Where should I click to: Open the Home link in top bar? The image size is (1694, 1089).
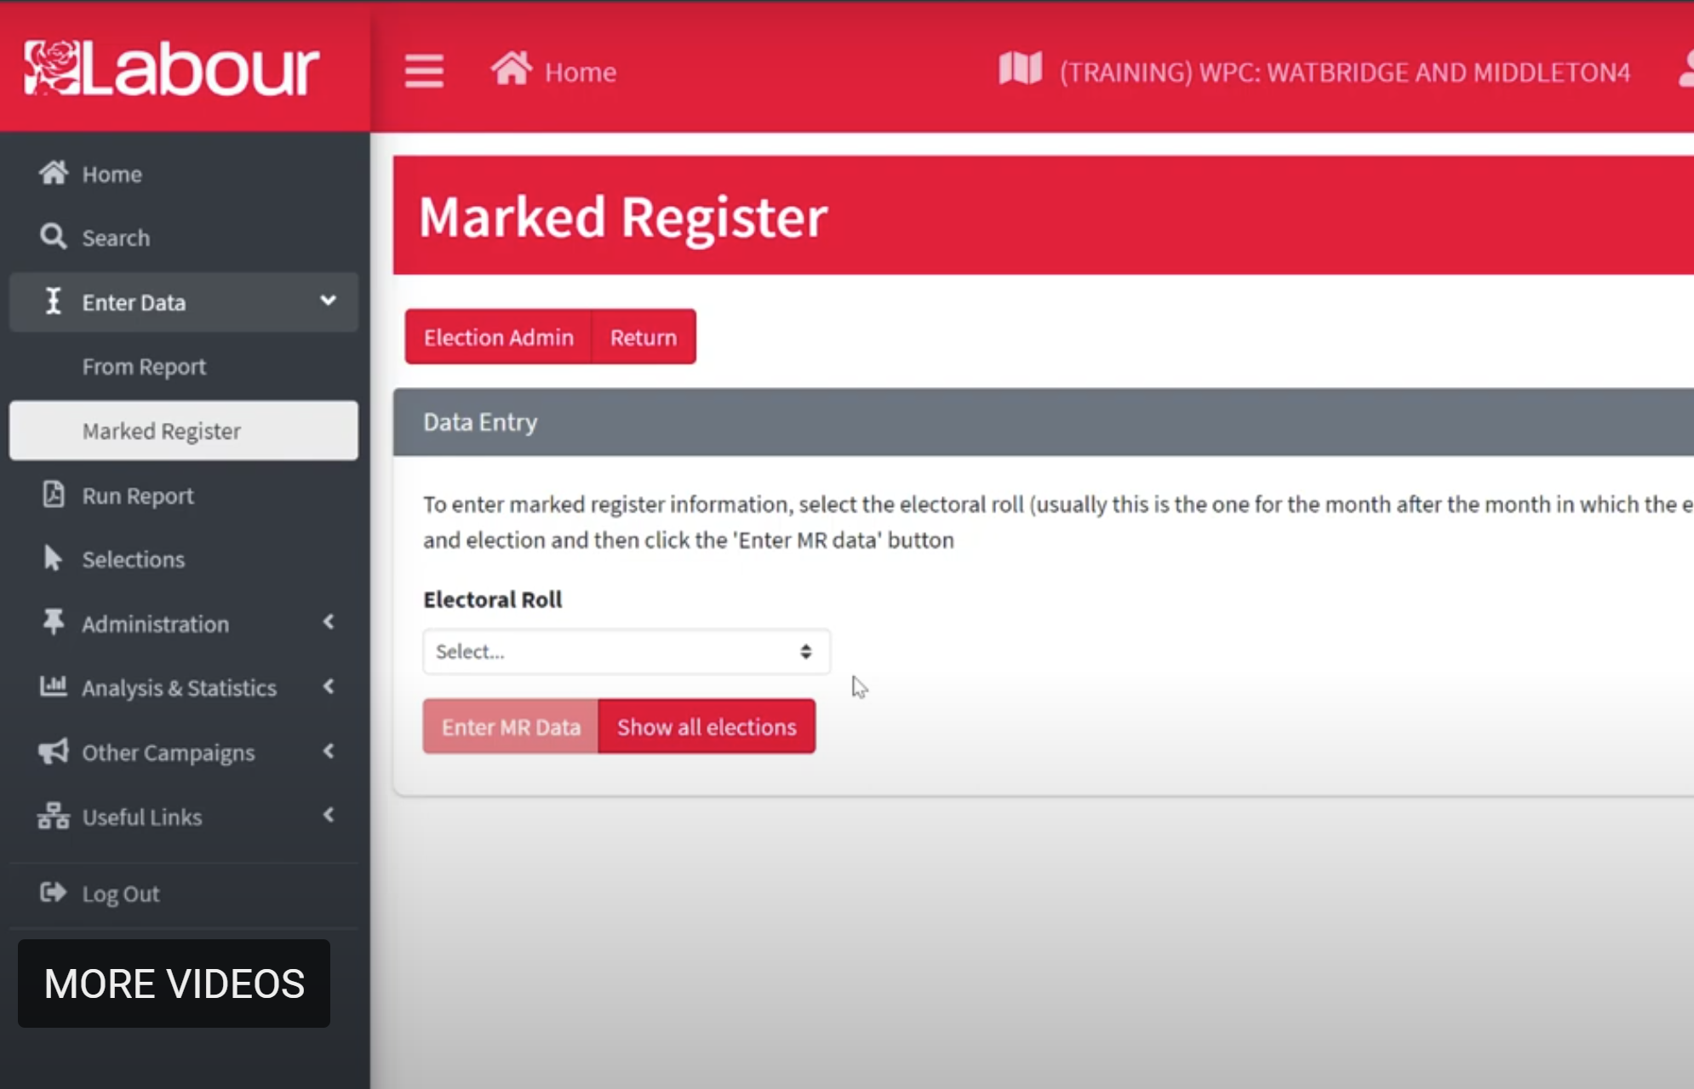point(581,72)
